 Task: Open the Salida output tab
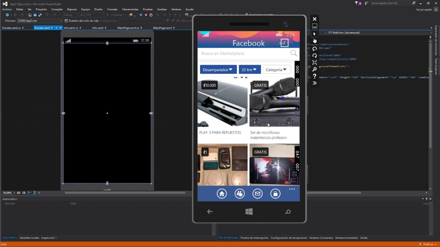coord(364,238)
